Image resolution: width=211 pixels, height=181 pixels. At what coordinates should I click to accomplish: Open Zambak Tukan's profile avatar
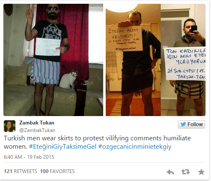(10, 126)
